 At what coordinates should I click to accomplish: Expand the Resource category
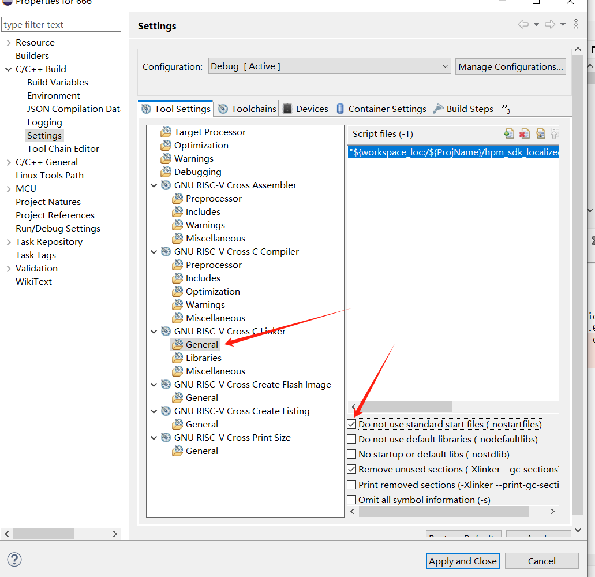coord(8,43)
